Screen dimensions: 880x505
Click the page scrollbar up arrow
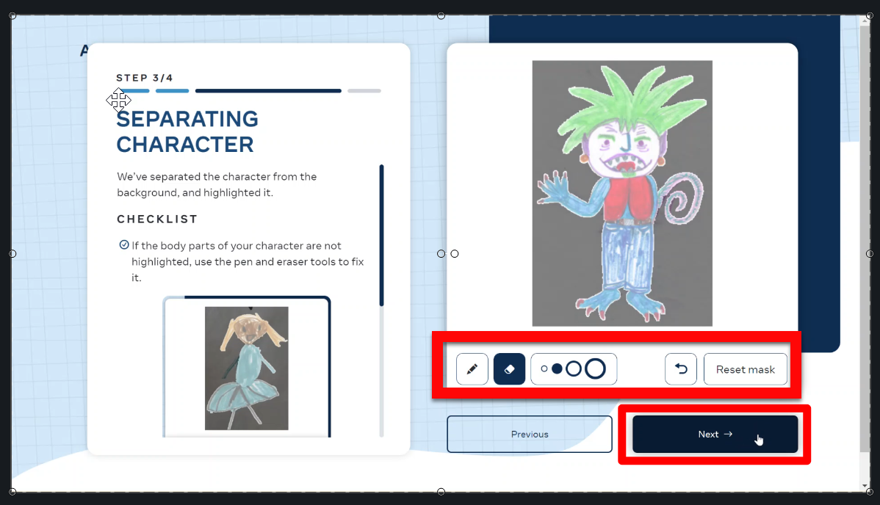865,21
